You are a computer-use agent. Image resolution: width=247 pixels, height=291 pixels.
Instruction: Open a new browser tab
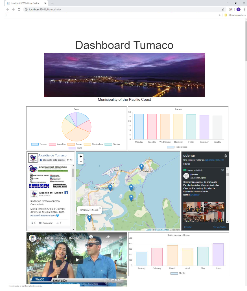tap(52, 3)
